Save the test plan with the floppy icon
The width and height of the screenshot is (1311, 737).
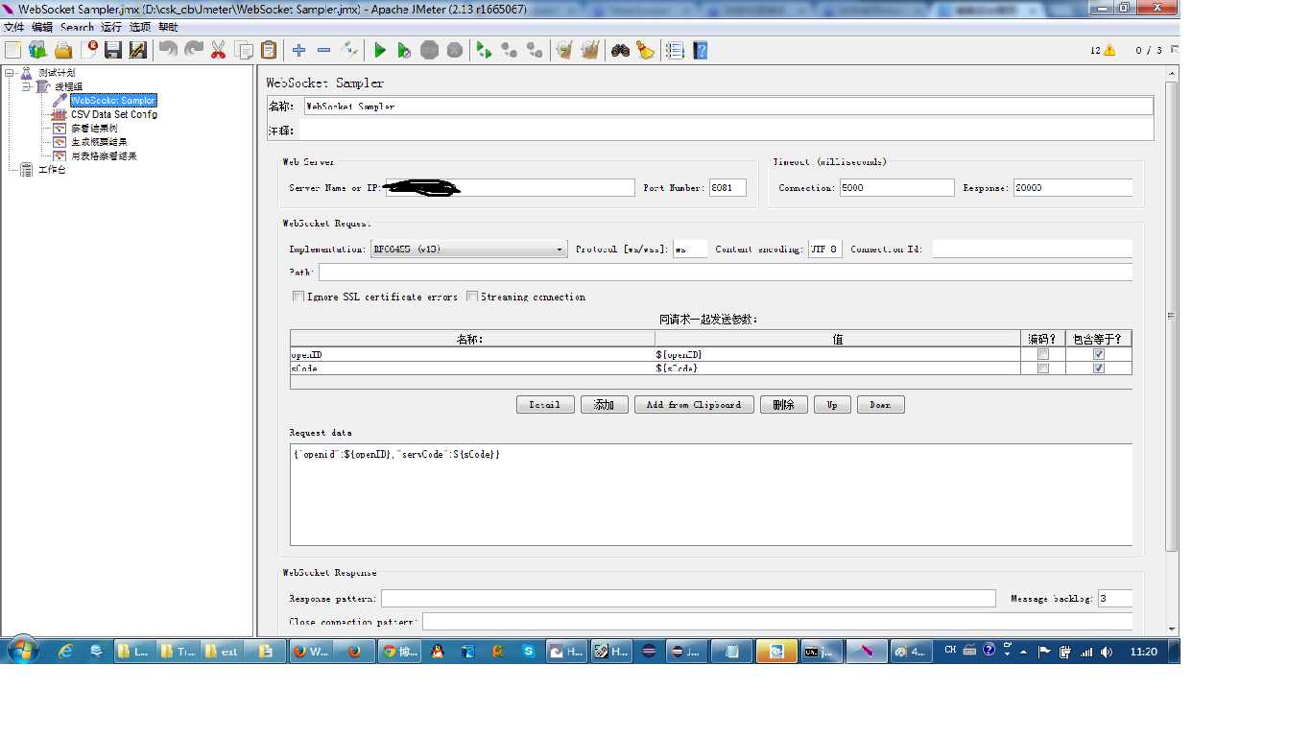113,50
